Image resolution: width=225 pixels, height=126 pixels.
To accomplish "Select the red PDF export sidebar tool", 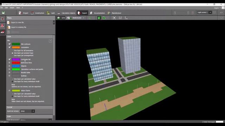I will coord(2,26).
